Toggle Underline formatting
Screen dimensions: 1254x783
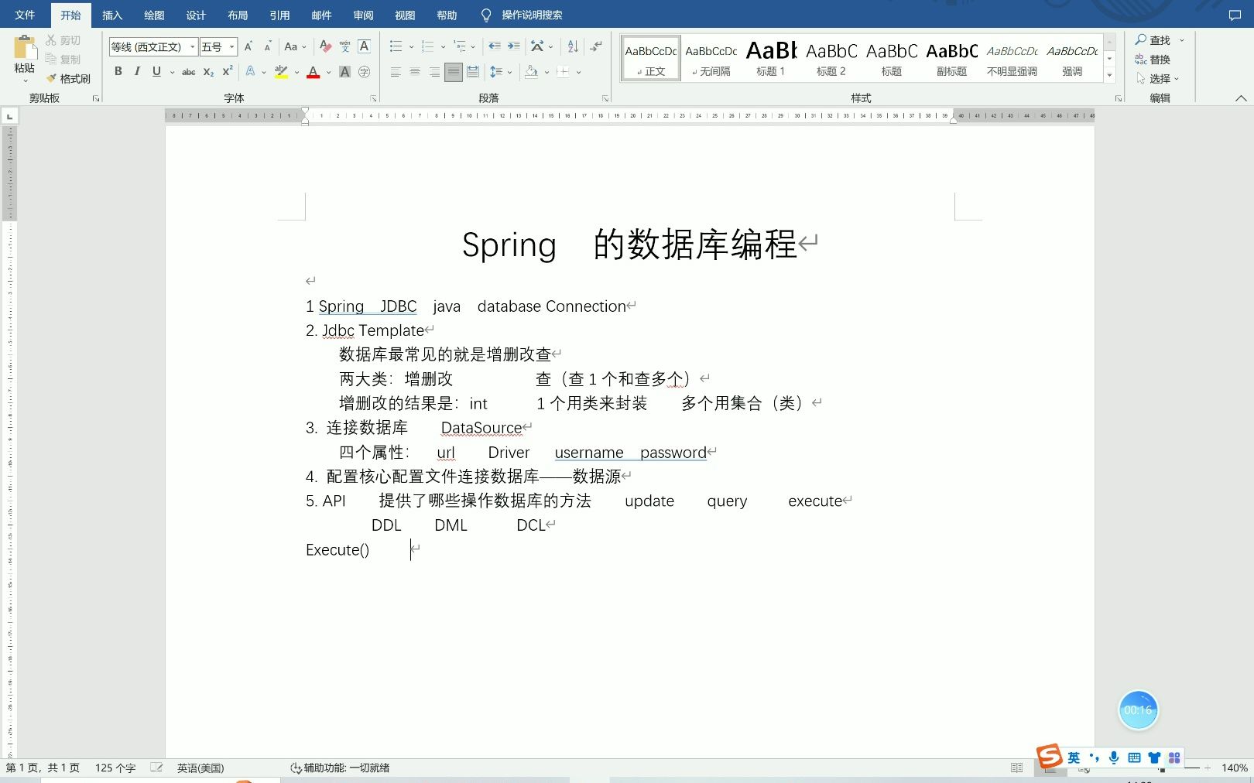click(156, 71)
